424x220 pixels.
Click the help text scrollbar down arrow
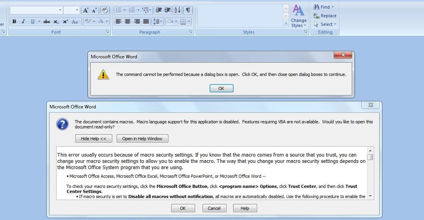pos(370,196)
